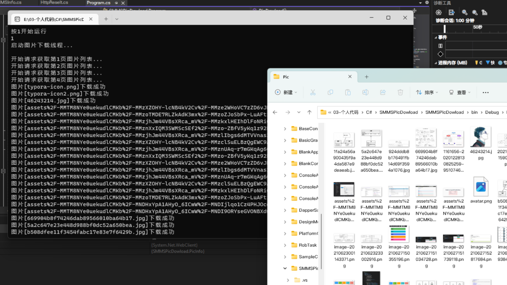Click the Debug breadcrumb segment
The width and height of the screenshot is (507, 285).
pyautogui.click(x=492, y=112)
